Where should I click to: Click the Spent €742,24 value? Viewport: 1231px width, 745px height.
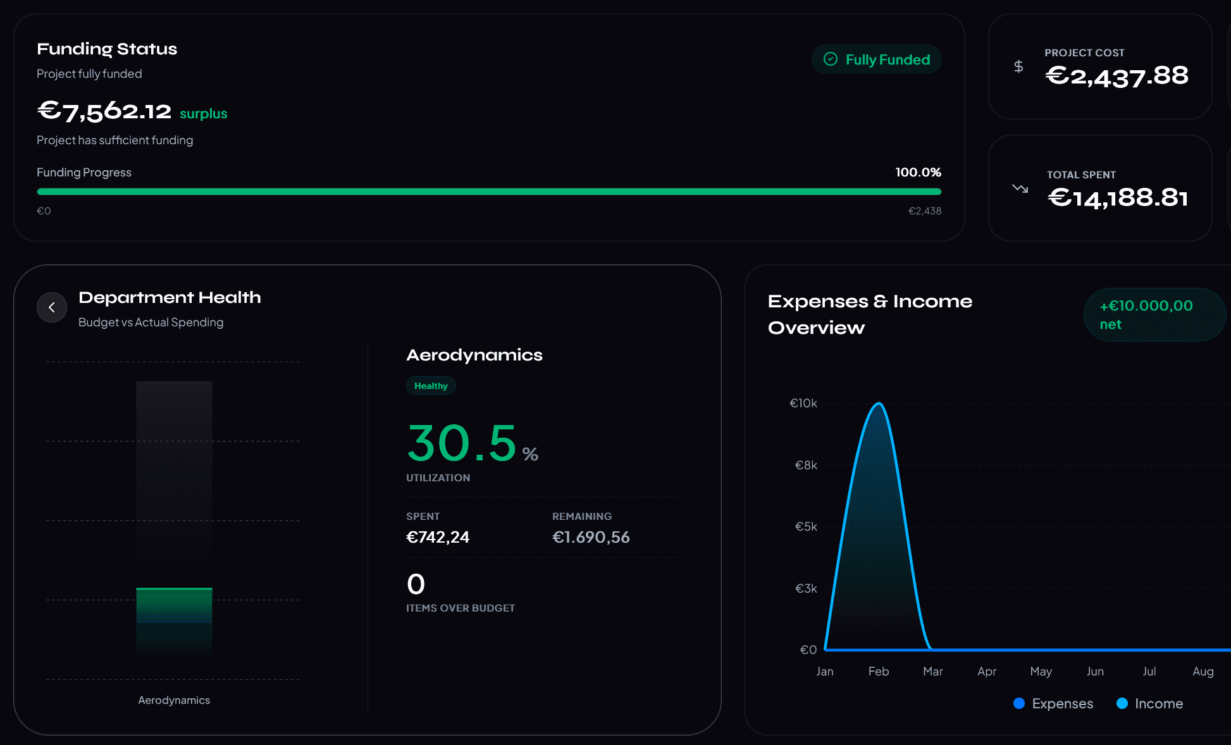[x=438, y=537]
